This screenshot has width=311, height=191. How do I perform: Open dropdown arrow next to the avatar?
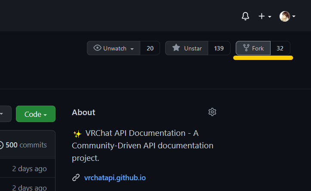tap(294, 17)
